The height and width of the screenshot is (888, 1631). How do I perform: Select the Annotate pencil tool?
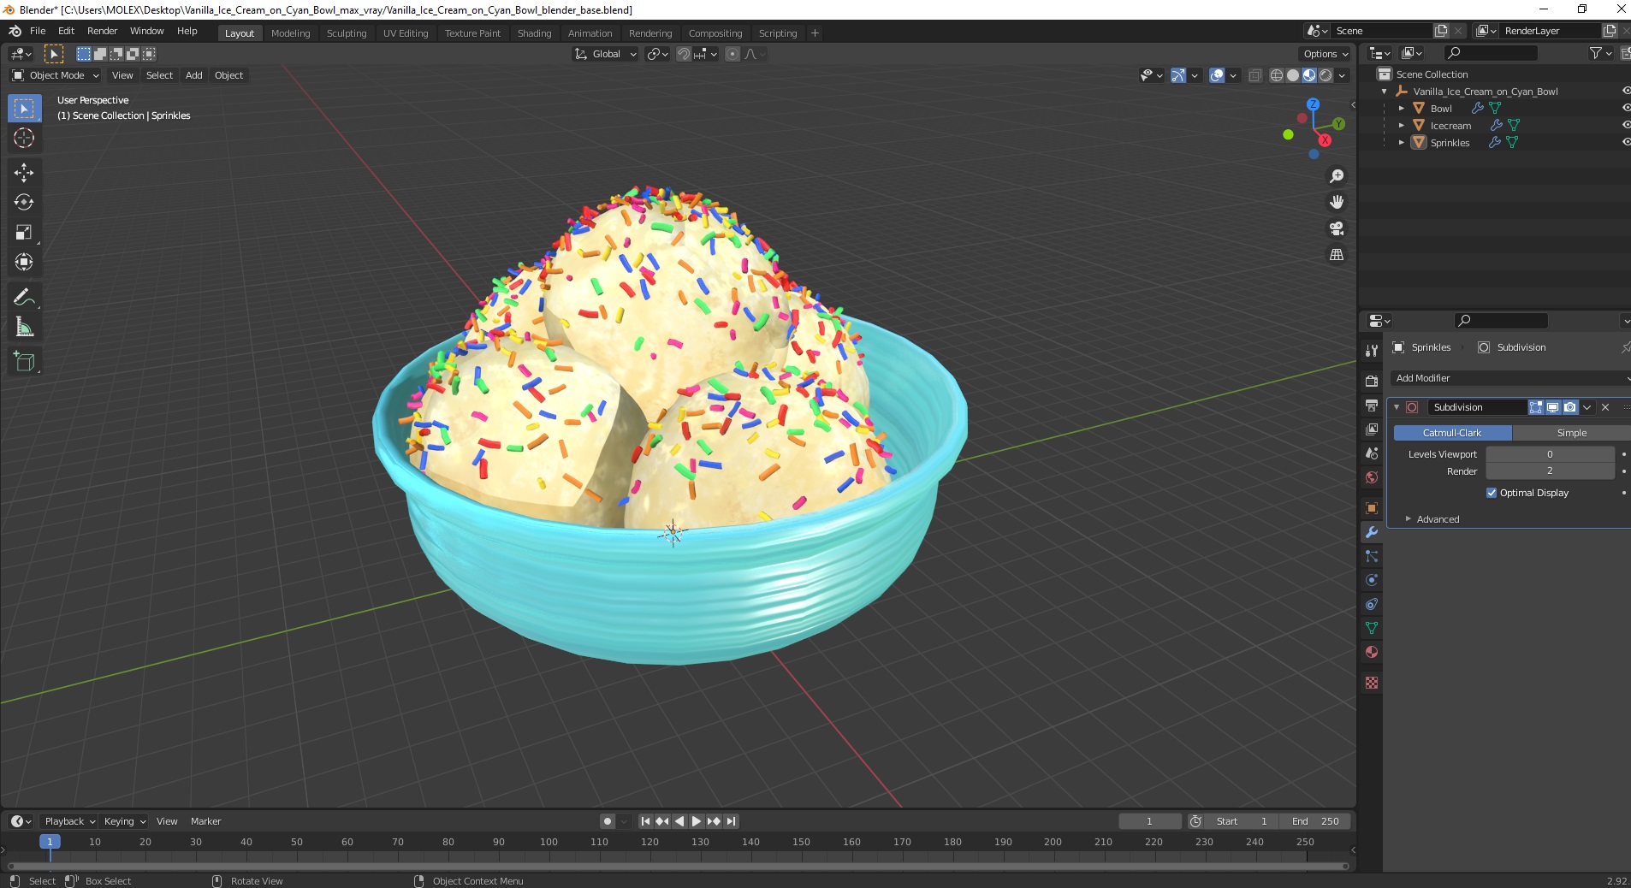coord(24,298)
